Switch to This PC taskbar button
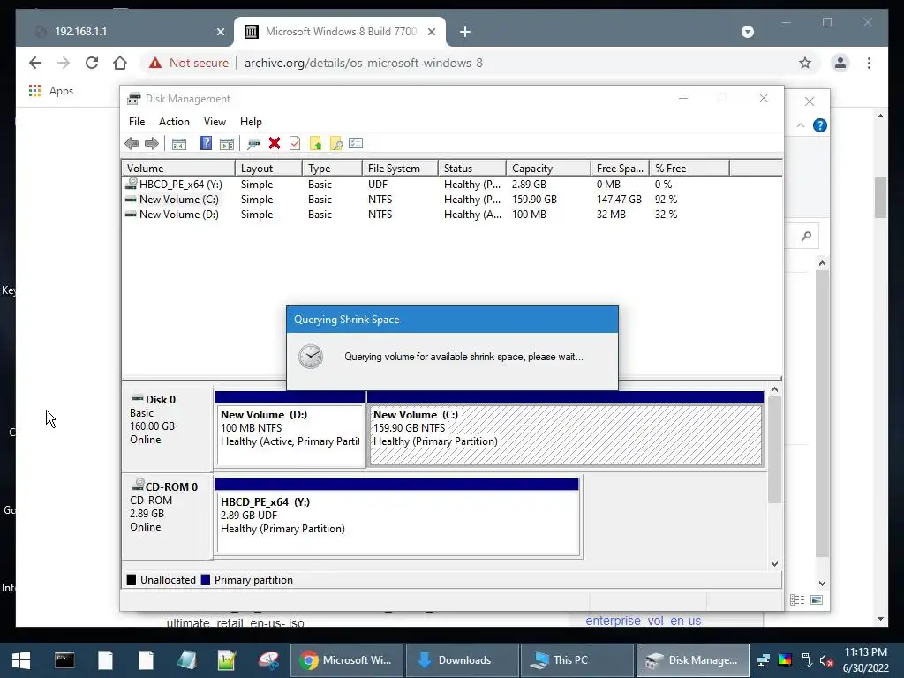 [x=577, y=660]
